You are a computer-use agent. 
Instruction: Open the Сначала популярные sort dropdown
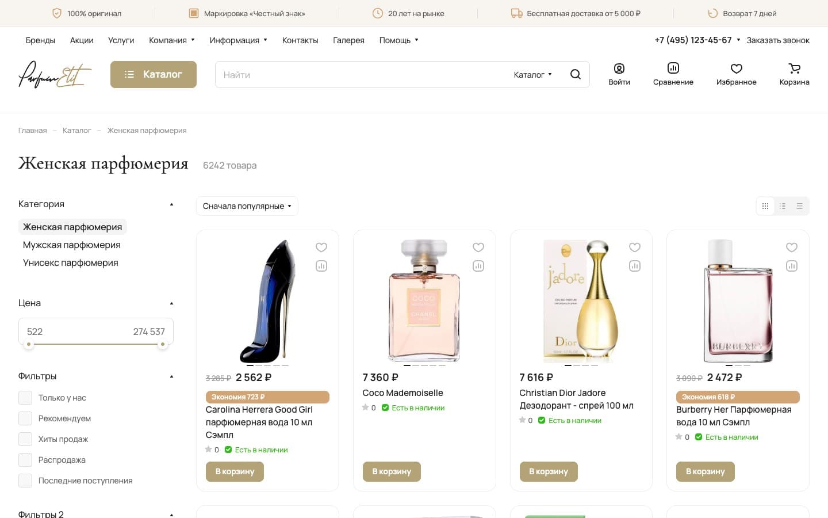pos(247,206)
